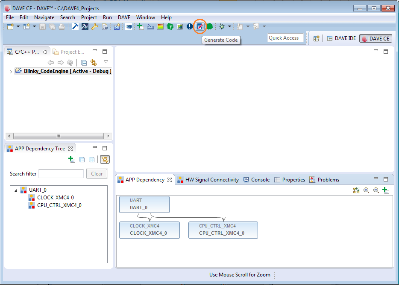This screenshot has height=285, width=399.
Task: Switch to HW Signal Connectivity tab
Action: [x=208, y=180]
